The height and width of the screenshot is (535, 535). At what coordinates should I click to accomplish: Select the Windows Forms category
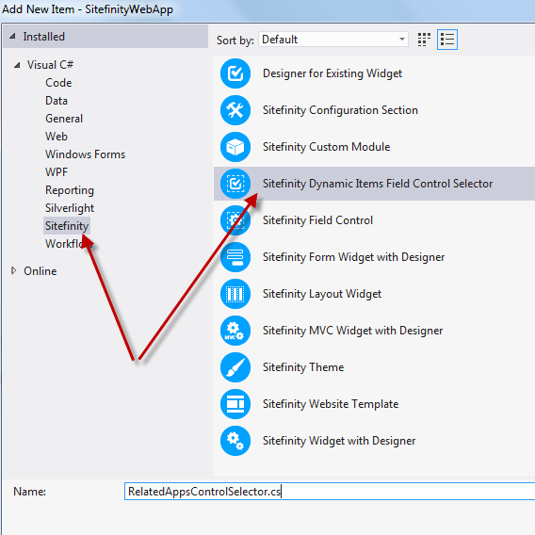[85, 154]
